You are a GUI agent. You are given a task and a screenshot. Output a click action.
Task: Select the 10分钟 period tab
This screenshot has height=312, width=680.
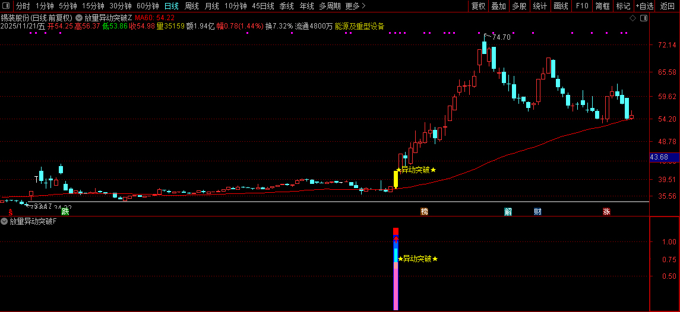coord(236,6)
